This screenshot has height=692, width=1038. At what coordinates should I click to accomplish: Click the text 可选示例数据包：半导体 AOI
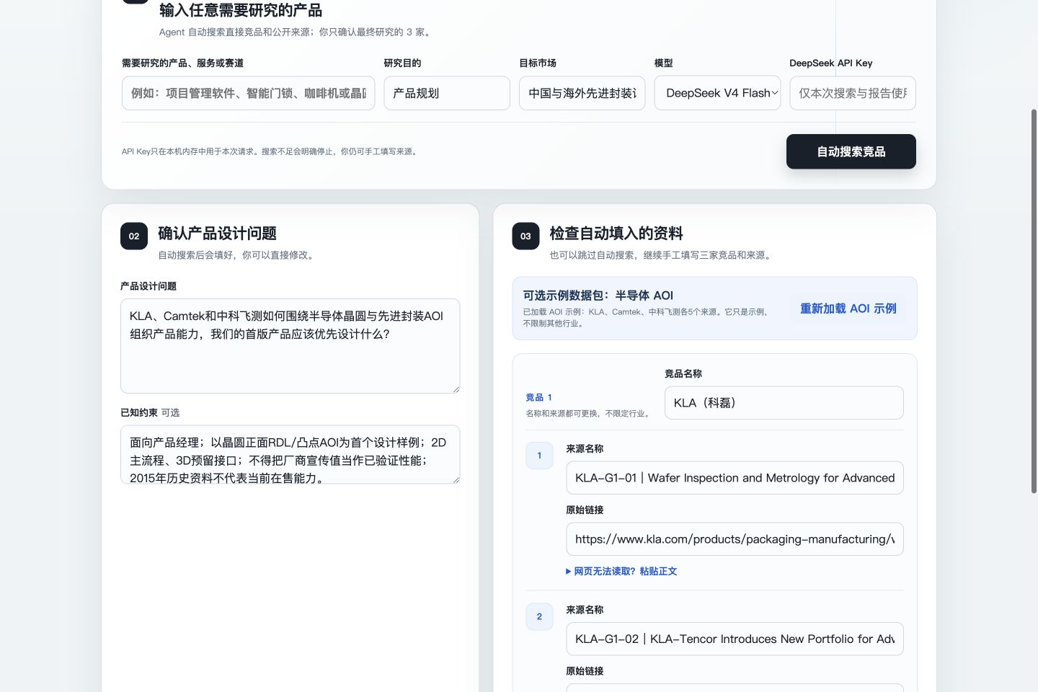click(x=598, y=296)
